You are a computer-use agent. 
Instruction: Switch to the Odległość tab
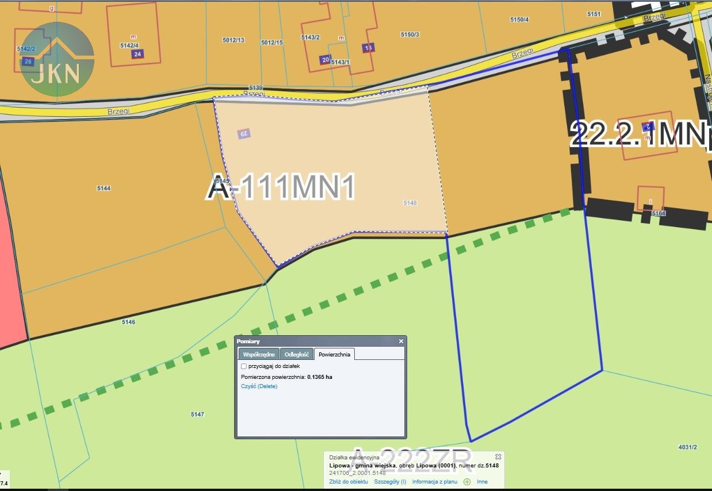tap(297, 355)
